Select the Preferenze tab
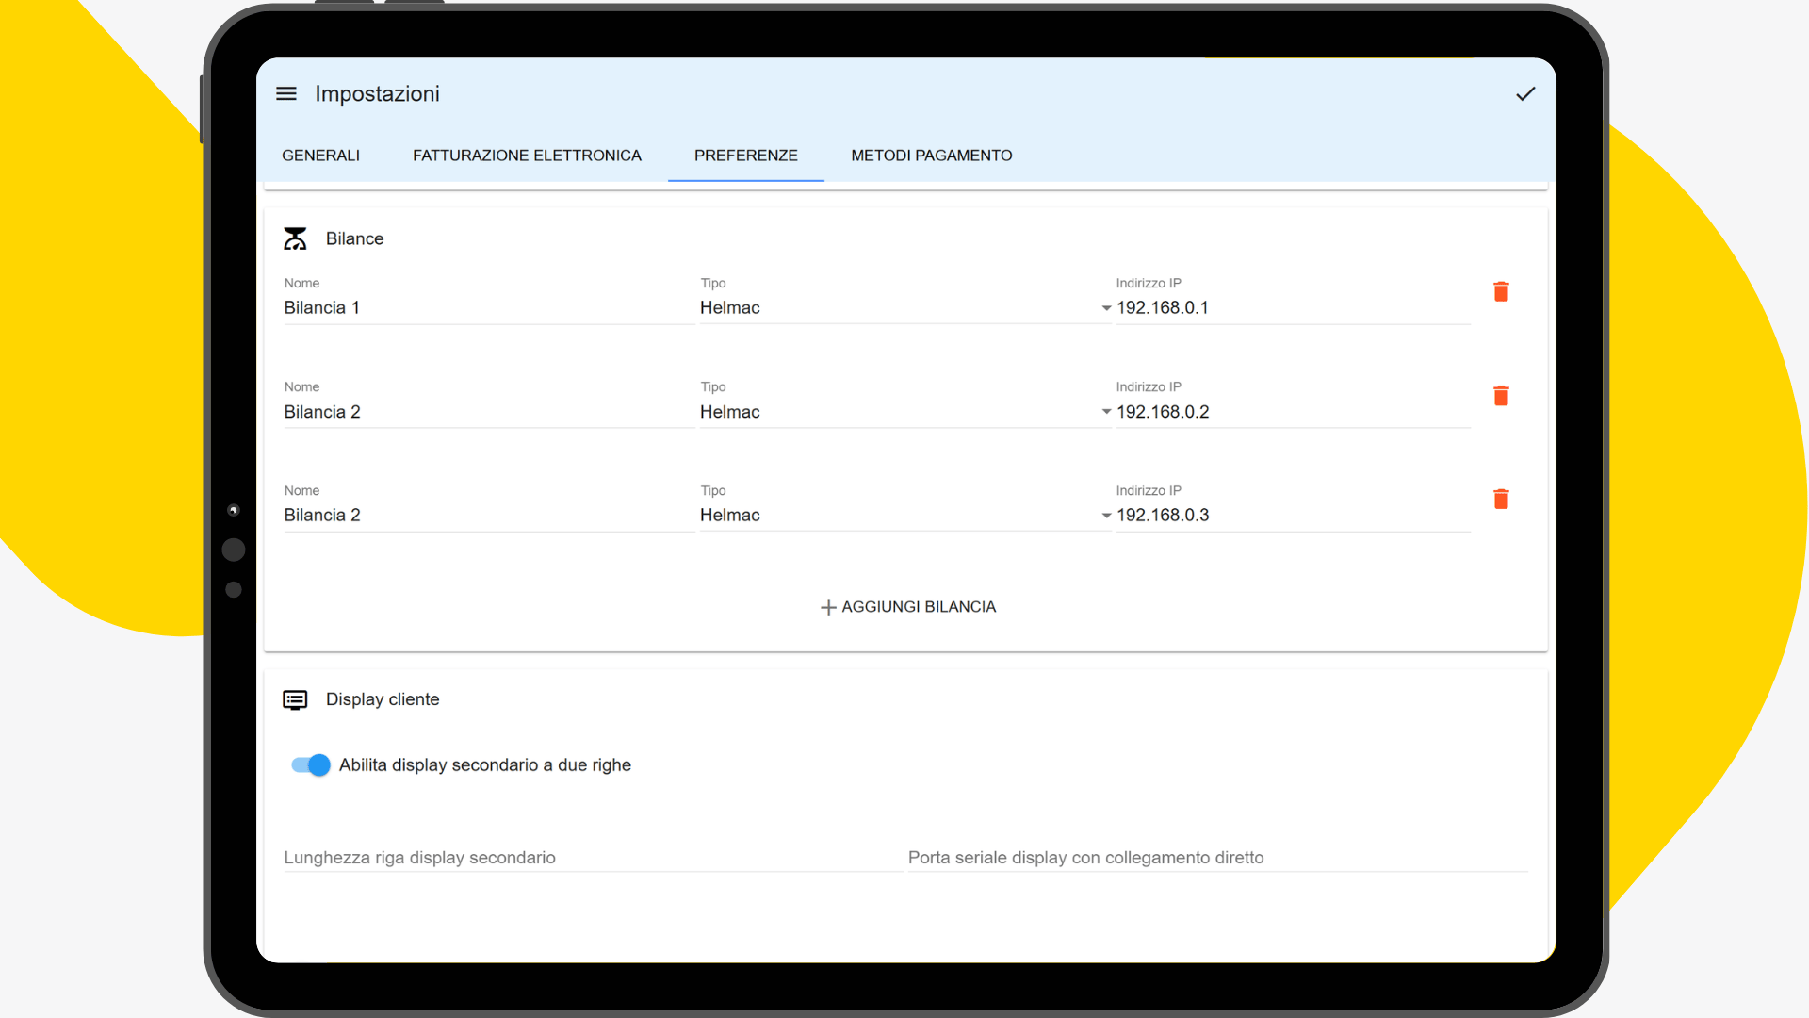Viewport: 1809px width, 1018px height. coord(745,156)
